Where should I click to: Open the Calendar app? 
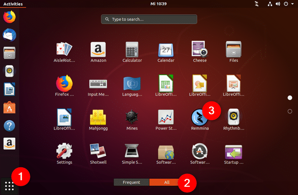pos(166,53)
